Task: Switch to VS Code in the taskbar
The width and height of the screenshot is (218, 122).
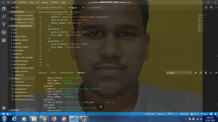Action: (x=74, y=119)
